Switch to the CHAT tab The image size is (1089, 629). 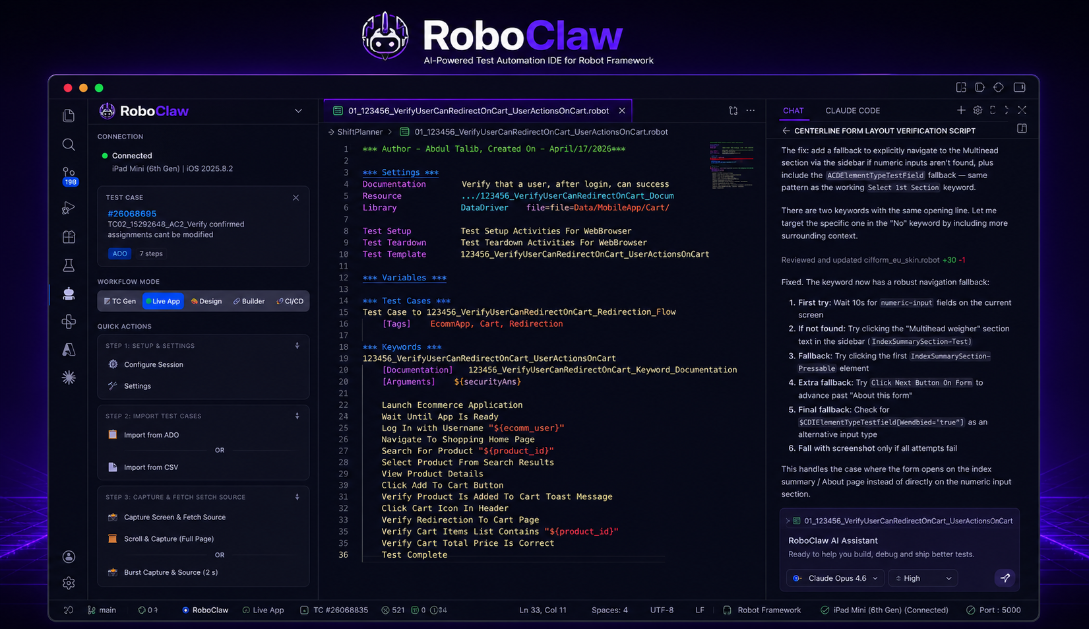point(793,111)
